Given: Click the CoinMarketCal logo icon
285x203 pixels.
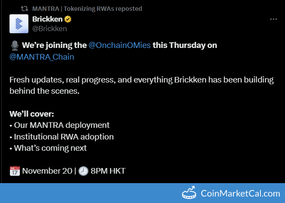Looking at the screenshot, I should (x=188, y=193).
